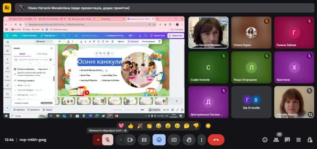Expand microphone audio settings arrow
This screenshot has height=149, width=317.
pyautogui.click(x=98, y=140)
